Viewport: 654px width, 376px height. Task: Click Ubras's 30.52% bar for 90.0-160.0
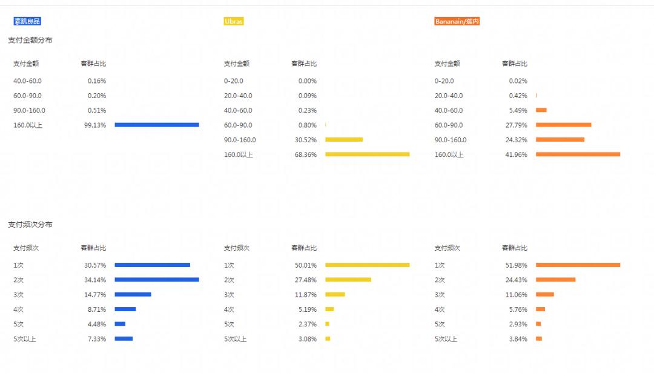pyautogui.click(x=344, y=140)
